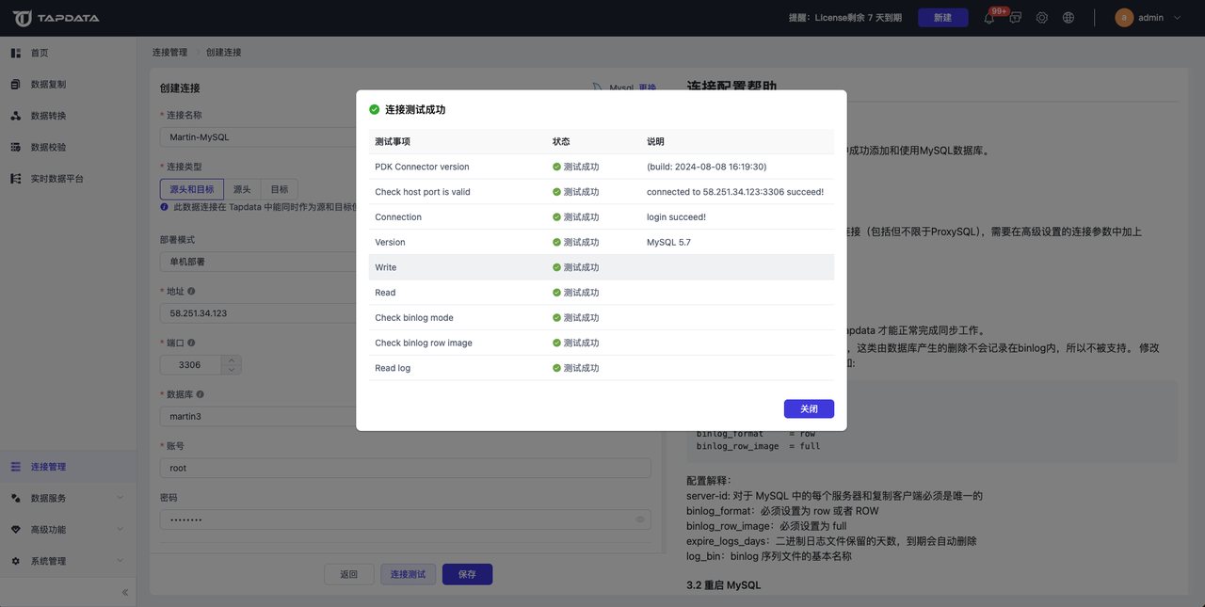Click the Read log test item
The height and width of the screenshot is (607, 1205).
click(393, 368)
